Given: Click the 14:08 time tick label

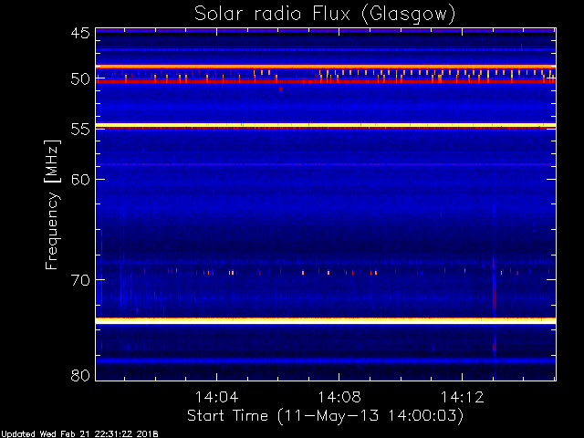Looking at the screenshot, I should click(x=339, y=397).
